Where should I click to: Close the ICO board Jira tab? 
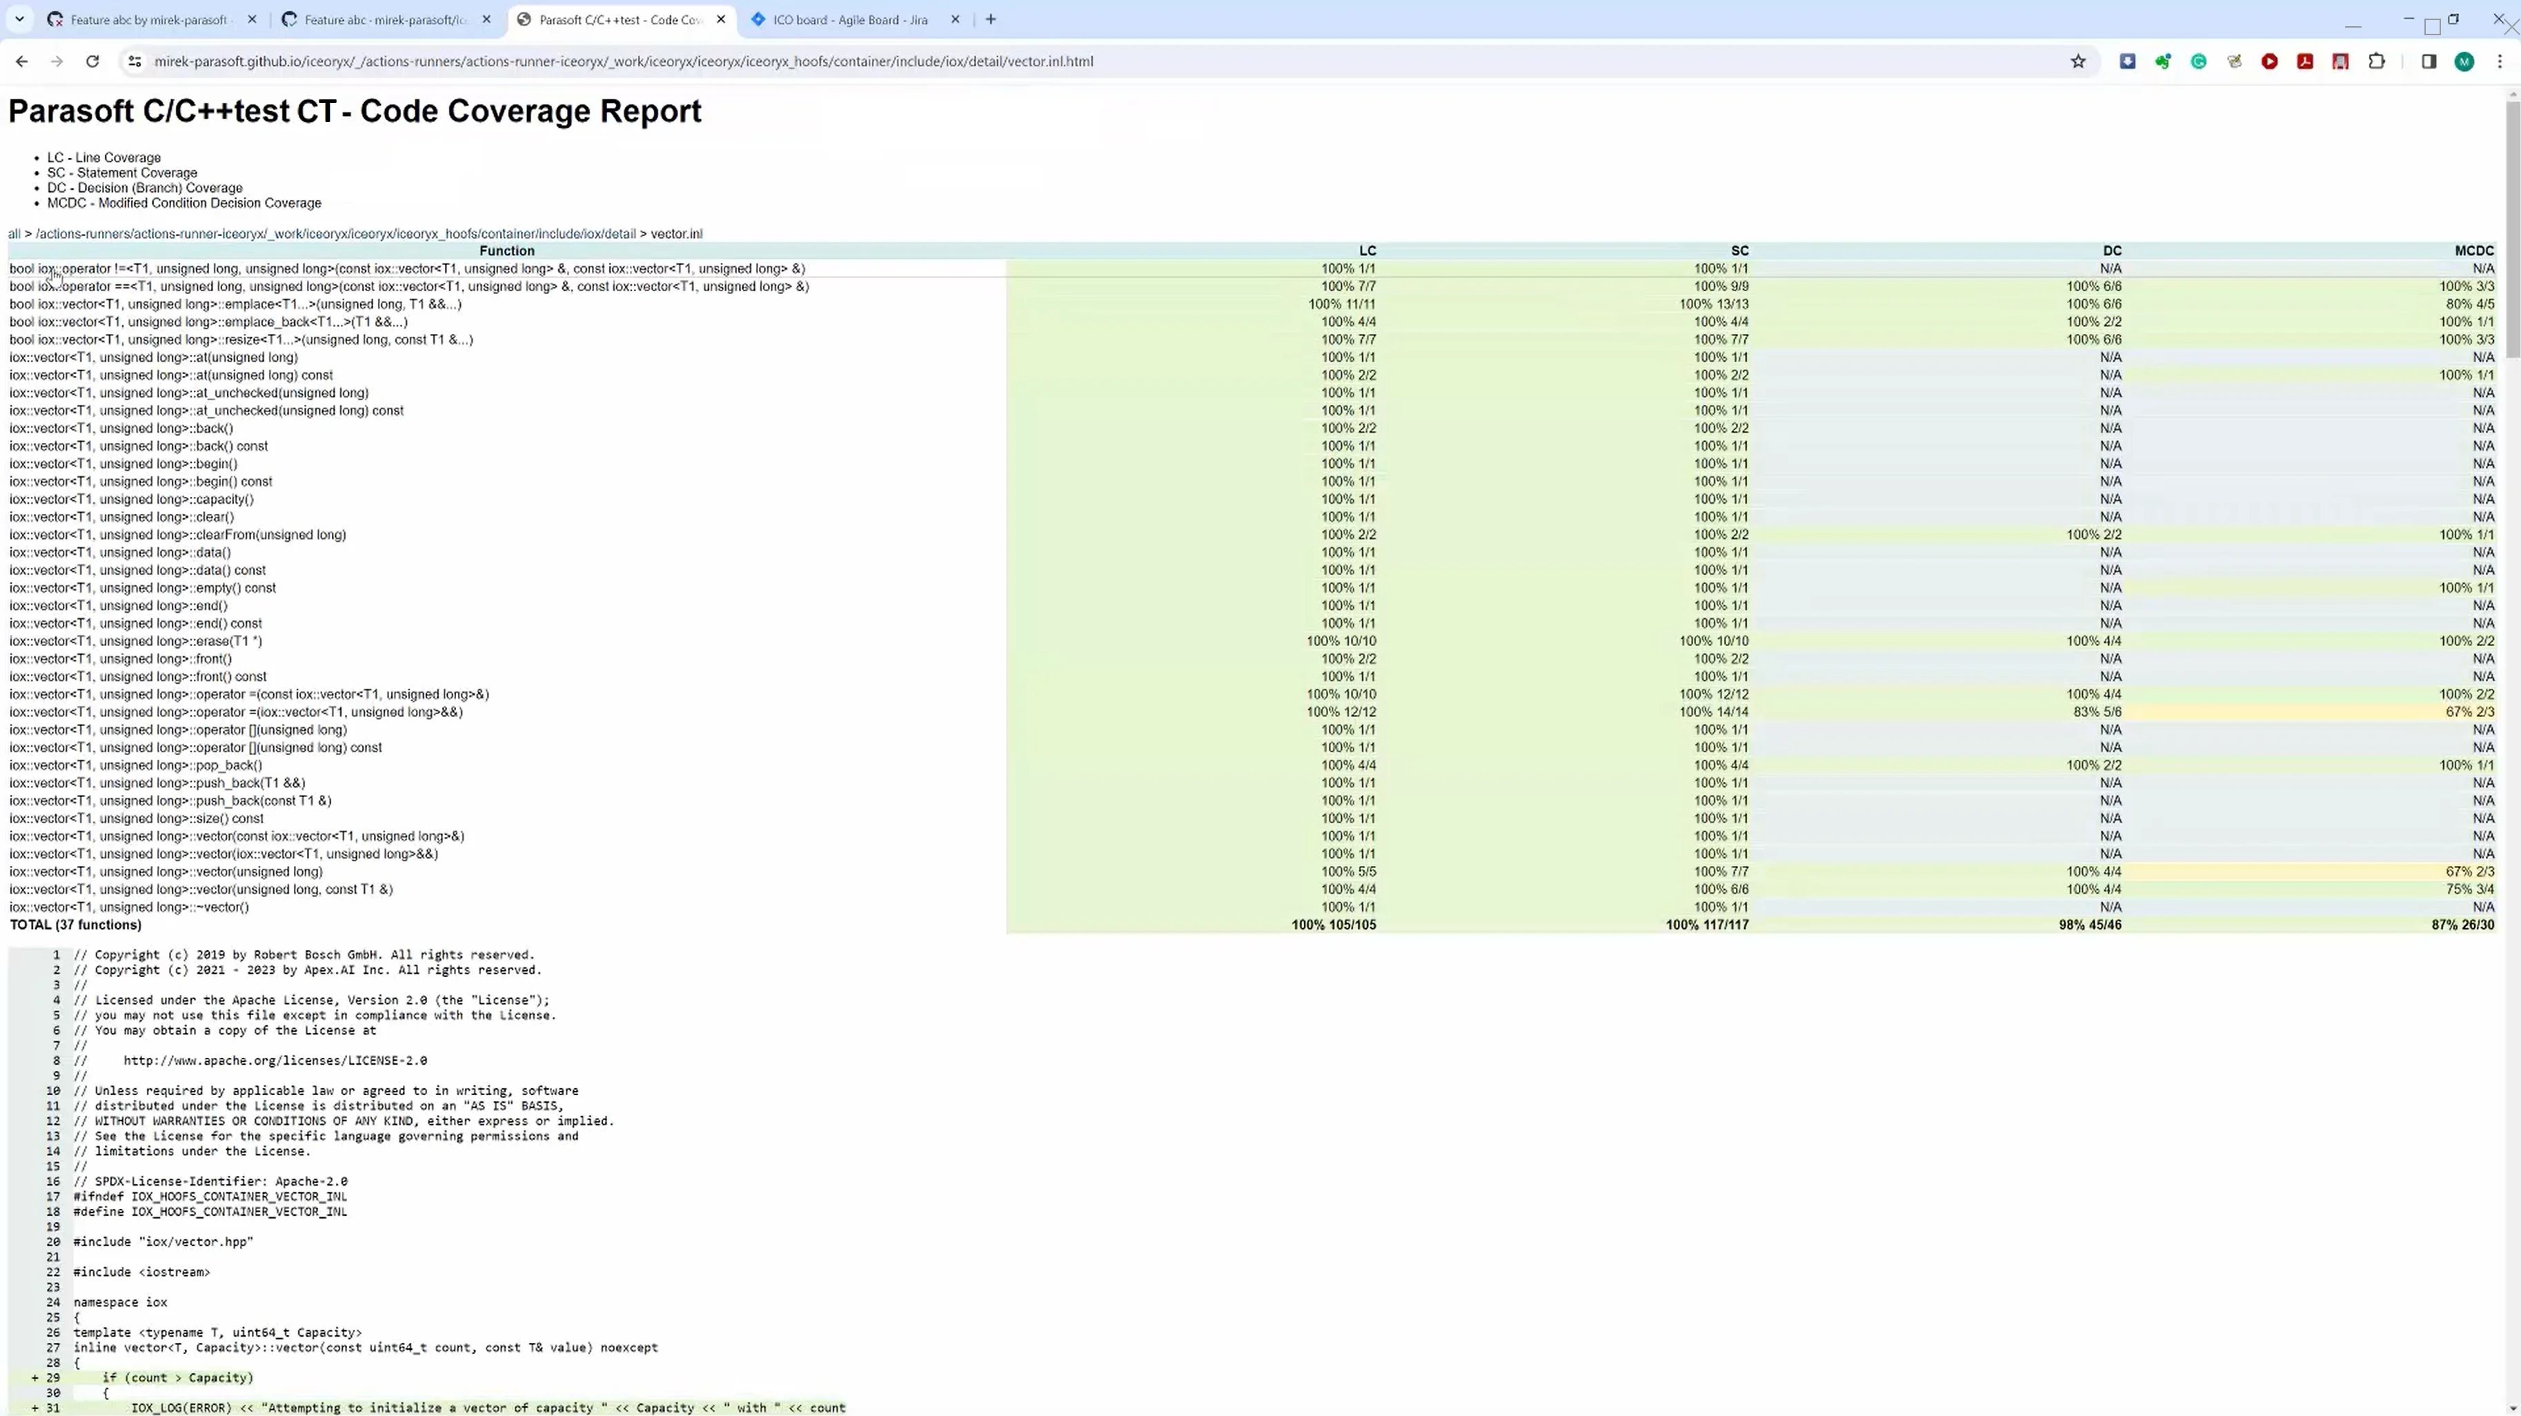[x=955, y=19]
